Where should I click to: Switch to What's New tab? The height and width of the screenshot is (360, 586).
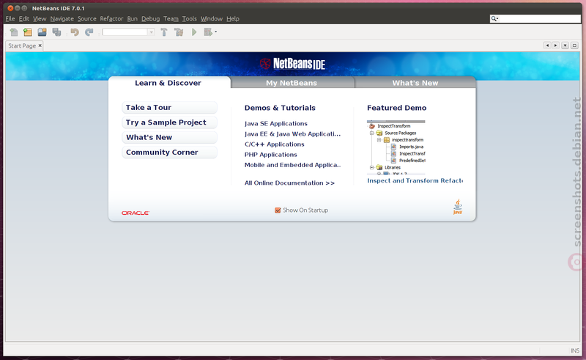415,83
